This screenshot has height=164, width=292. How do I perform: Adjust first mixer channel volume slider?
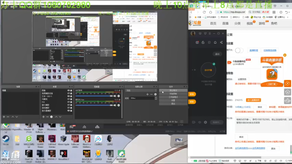94,96
